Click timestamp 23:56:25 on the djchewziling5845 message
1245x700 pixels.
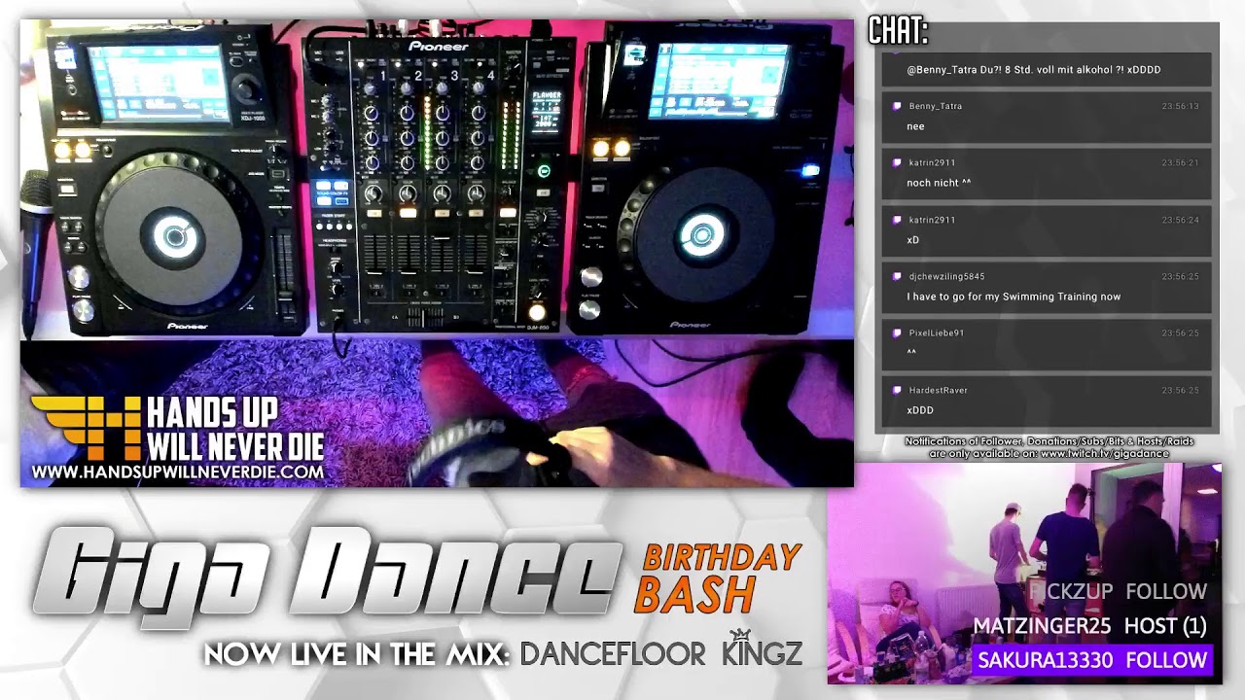click(1180, 277)
